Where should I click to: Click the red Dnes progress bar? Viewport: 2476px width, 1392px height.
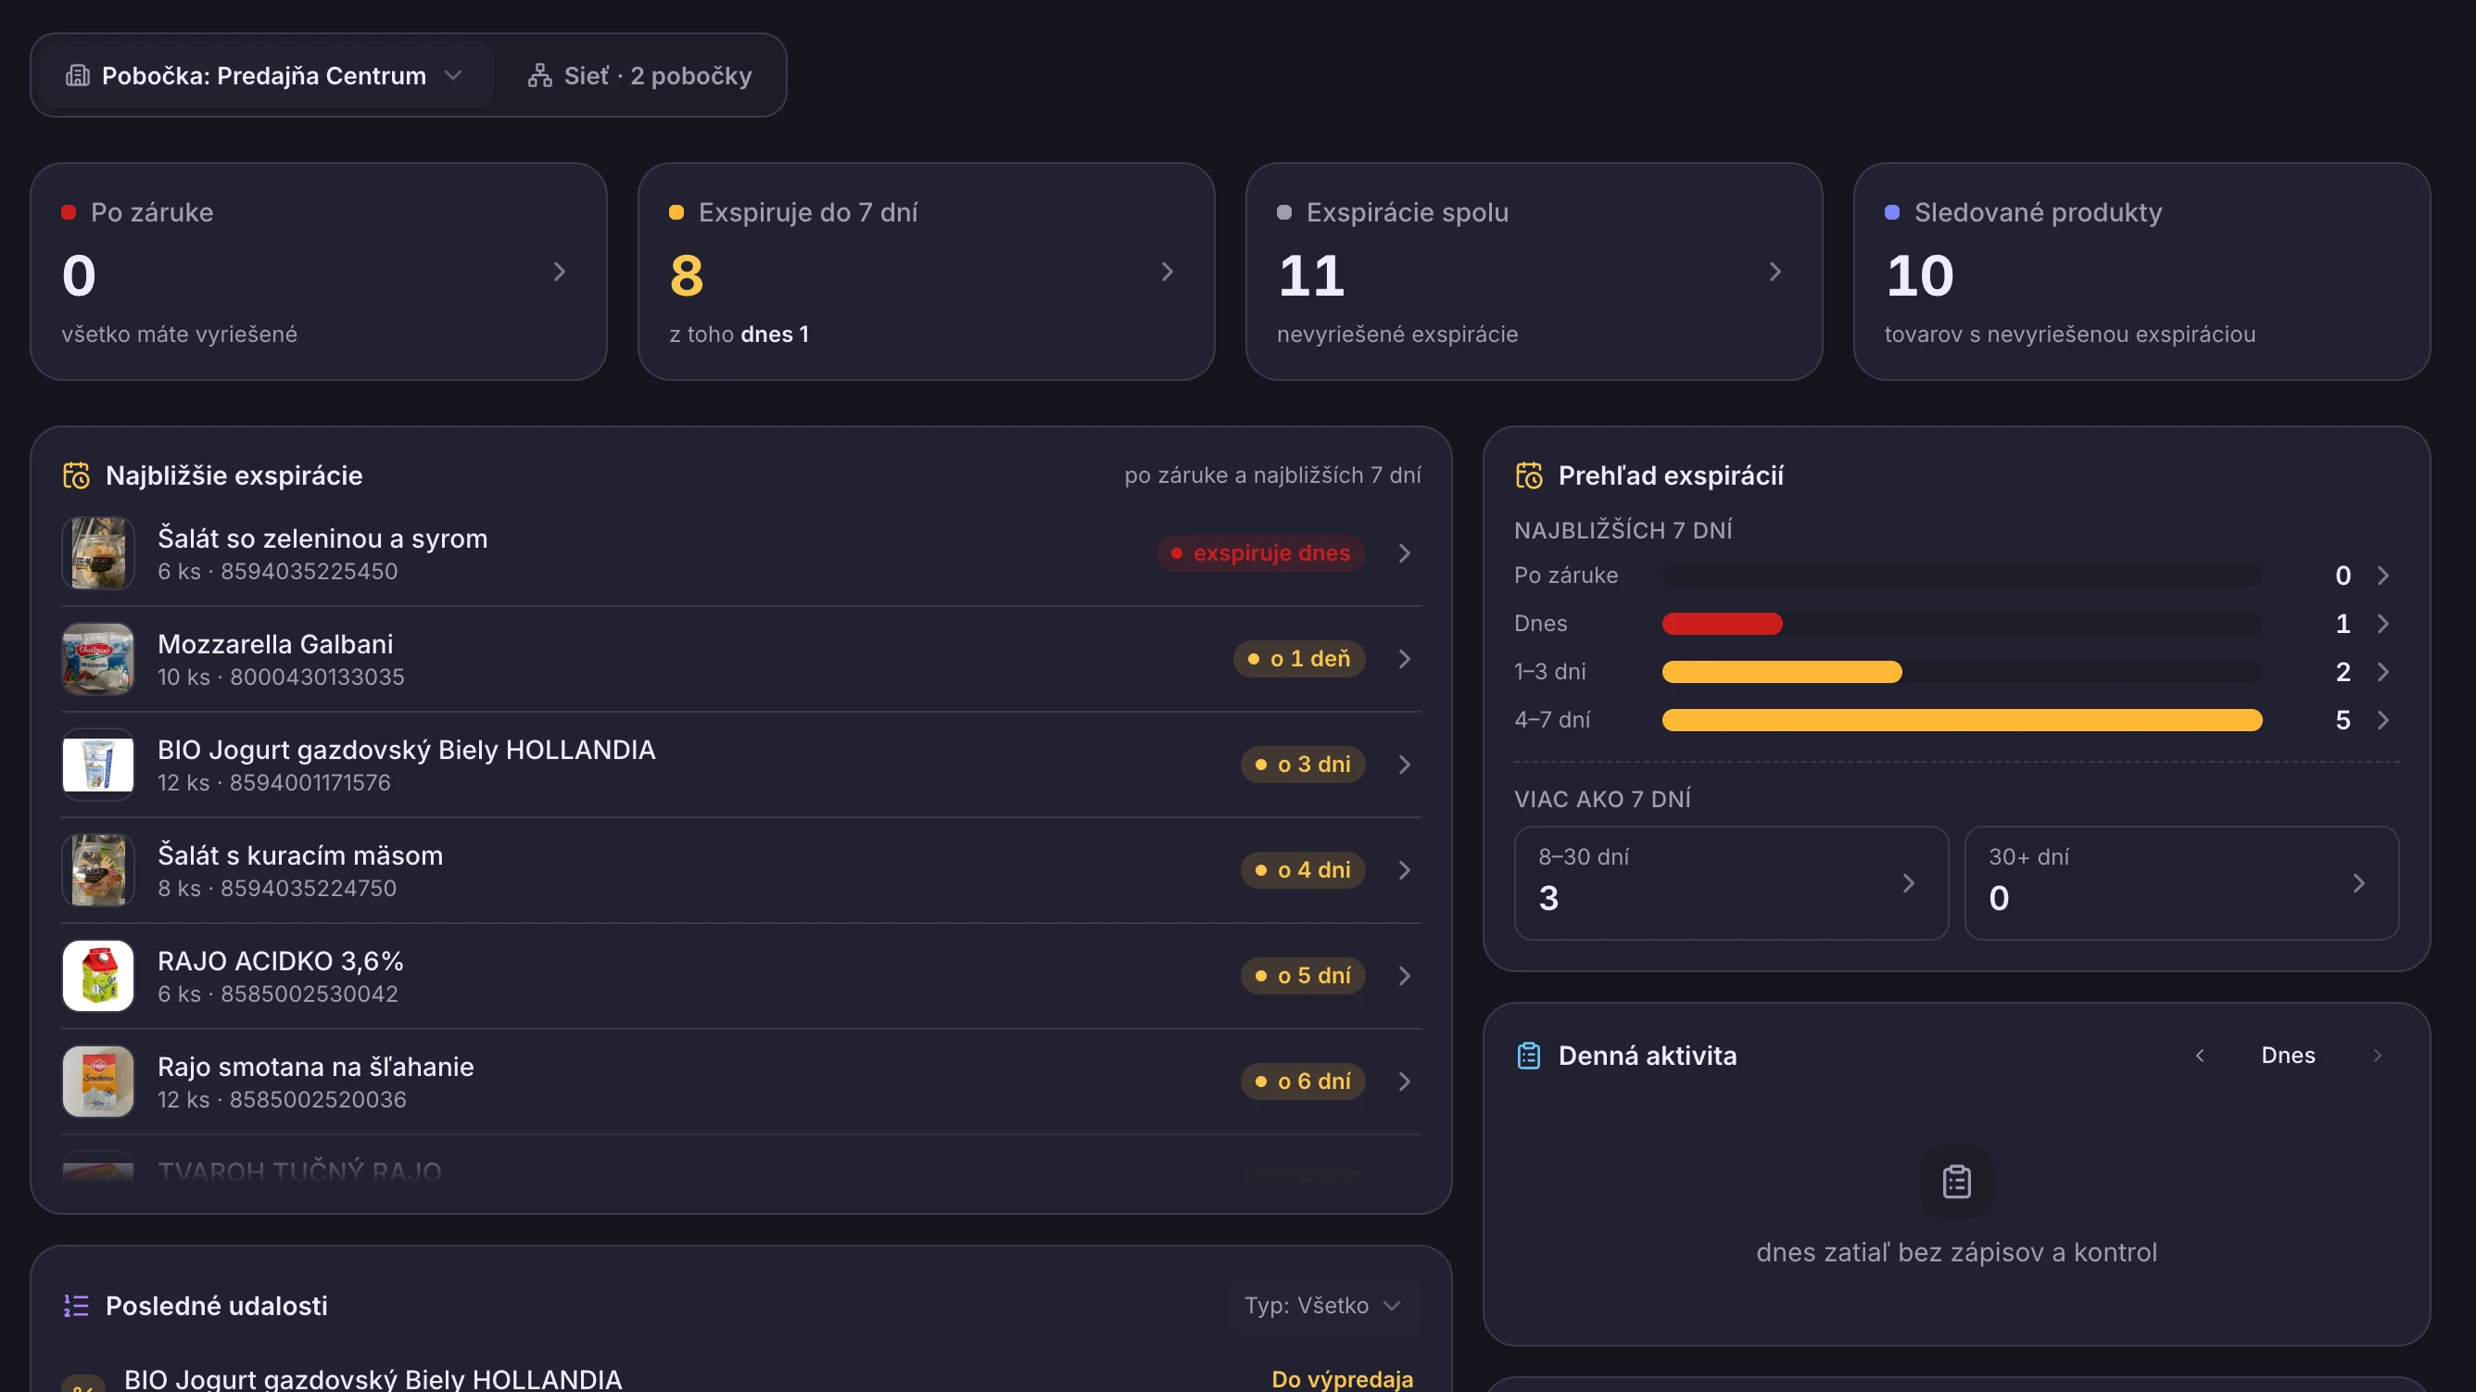1722,623
